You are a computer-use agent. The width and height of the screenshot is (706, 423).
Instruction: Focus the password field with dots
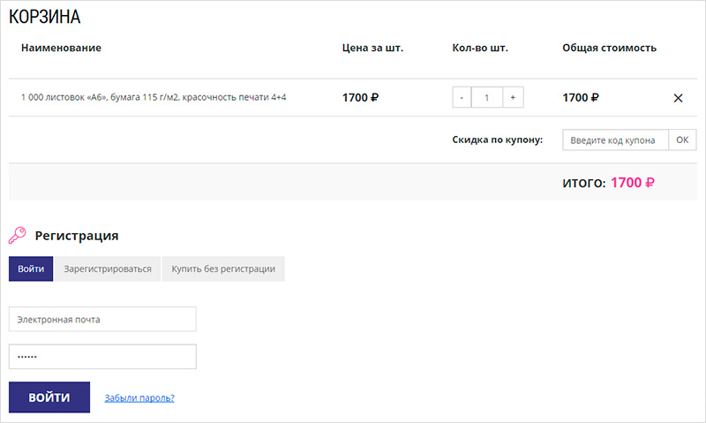102,357
